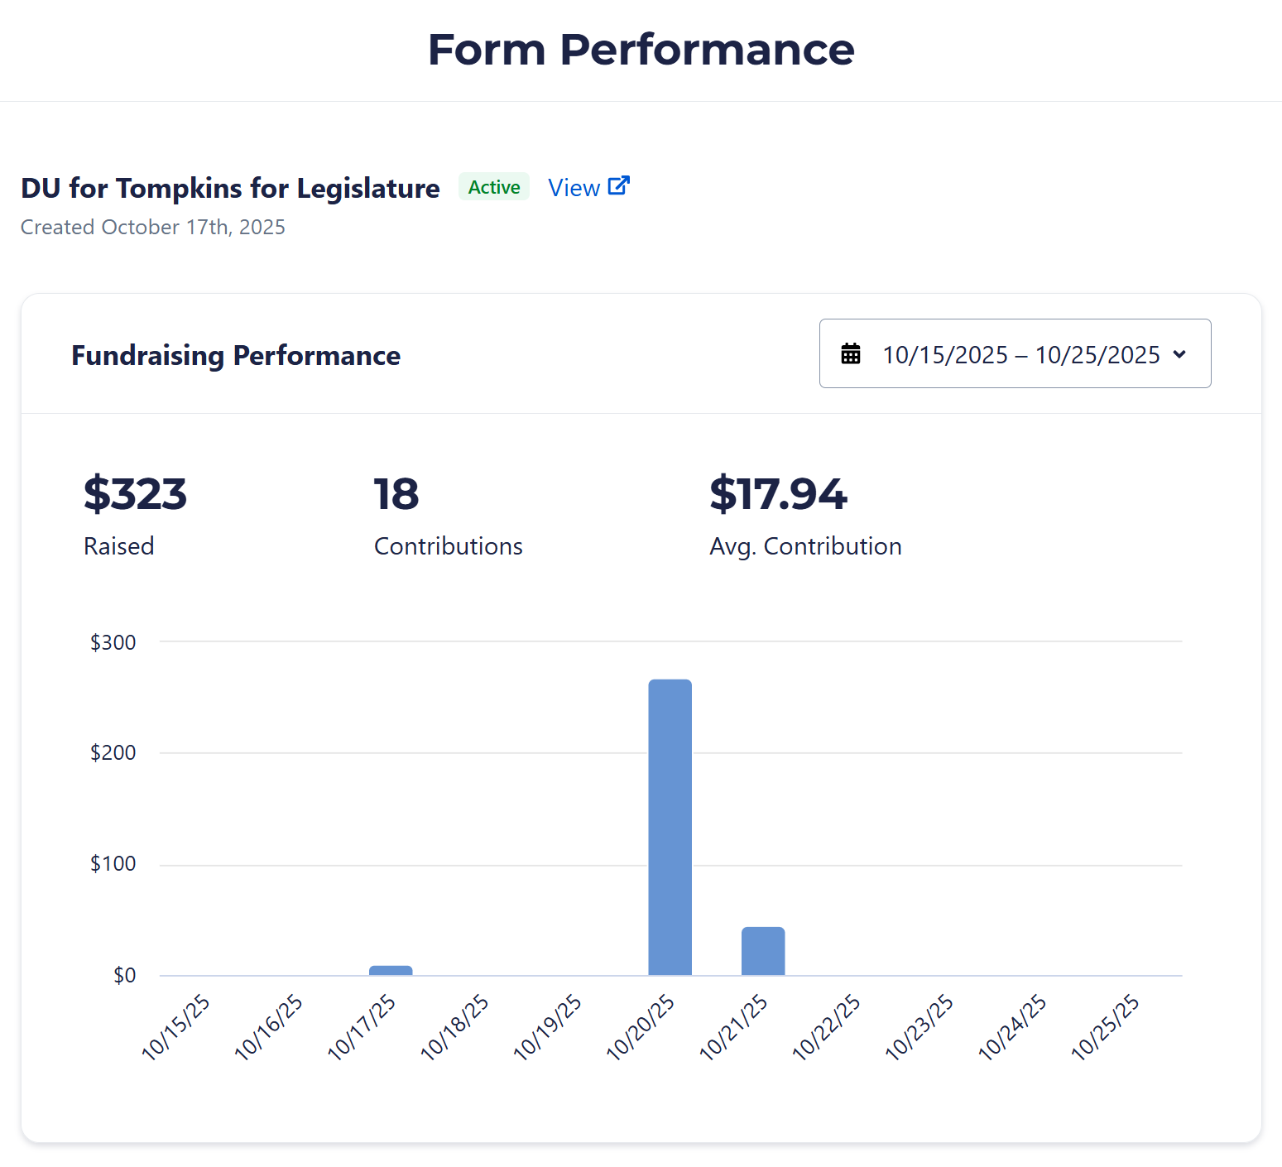Screen dimensions: 1282x1167
Task: Click the external link icon beside View
Action: click(618, 186)
